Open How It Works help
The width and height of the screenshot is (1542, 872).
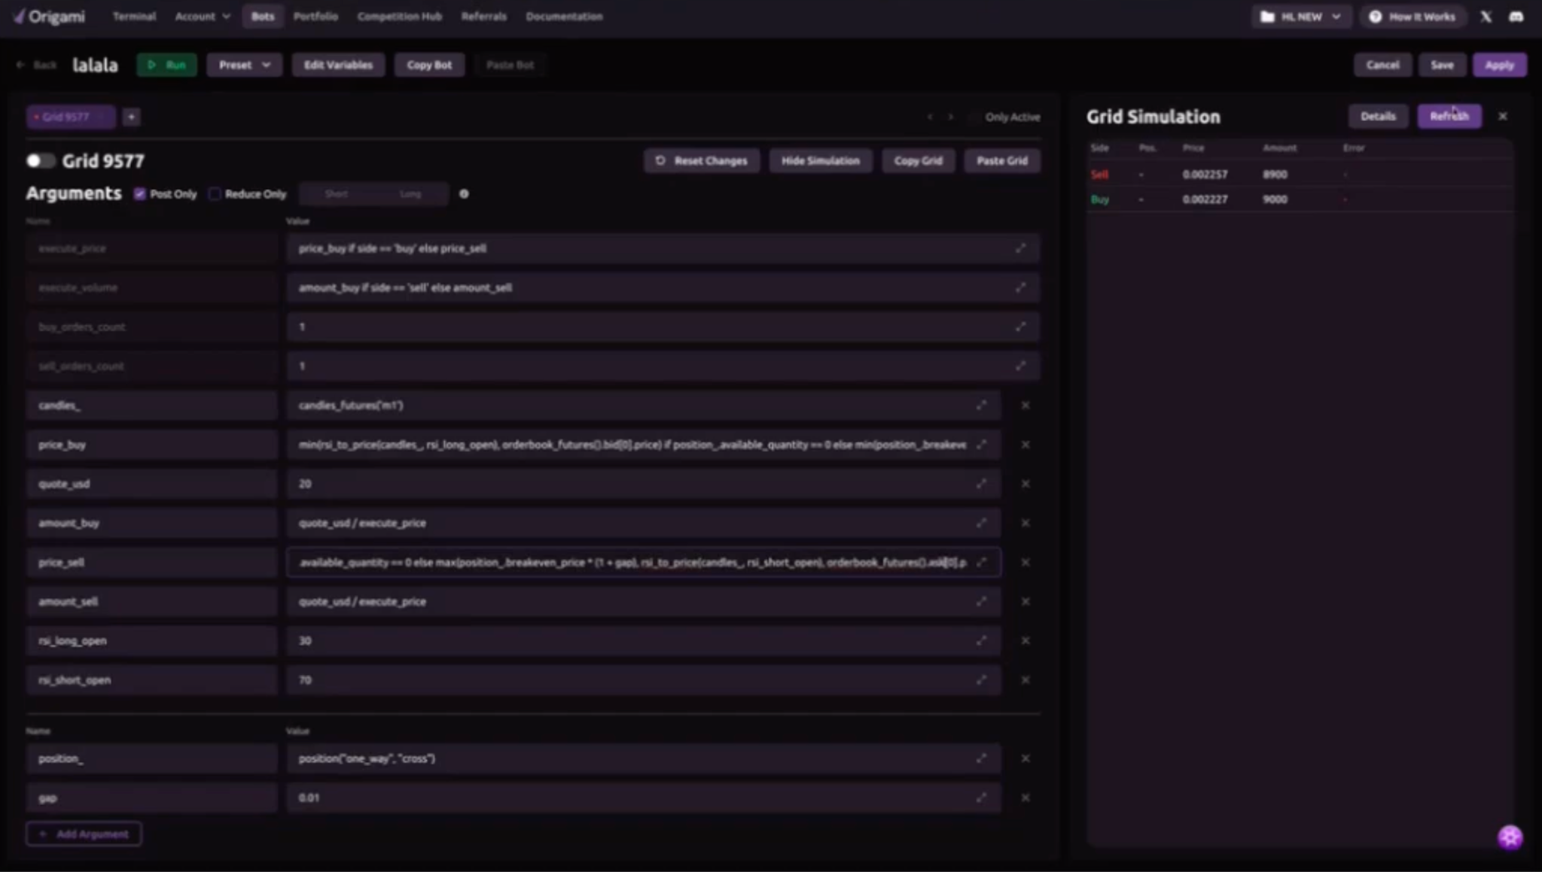coord(1412,17)
